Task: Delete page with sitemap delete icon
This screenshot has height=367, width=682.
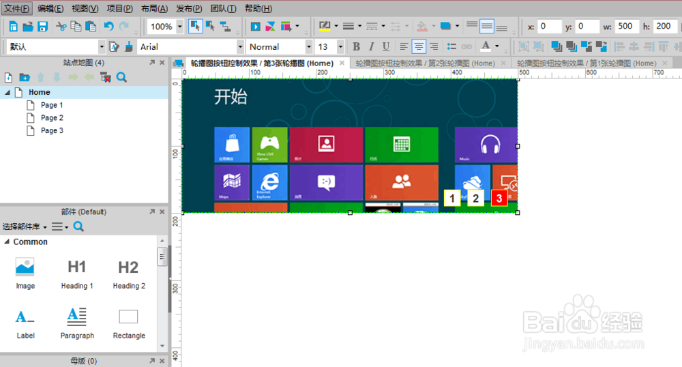Action: (106, 77)
